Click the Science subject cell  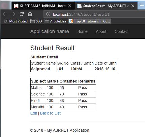pos(38,94)
